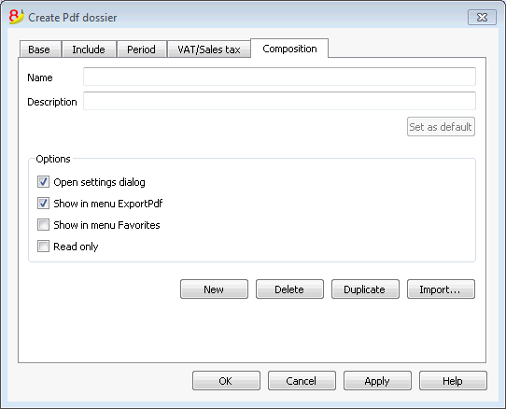
Task: Open the Import... dialog
Action: click(x=441, y=289)
